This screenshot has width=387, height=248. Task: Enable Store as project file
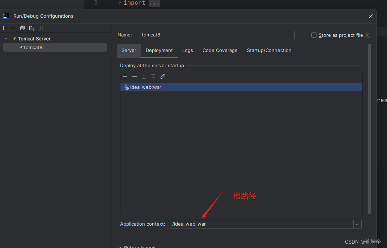point(314,35)
